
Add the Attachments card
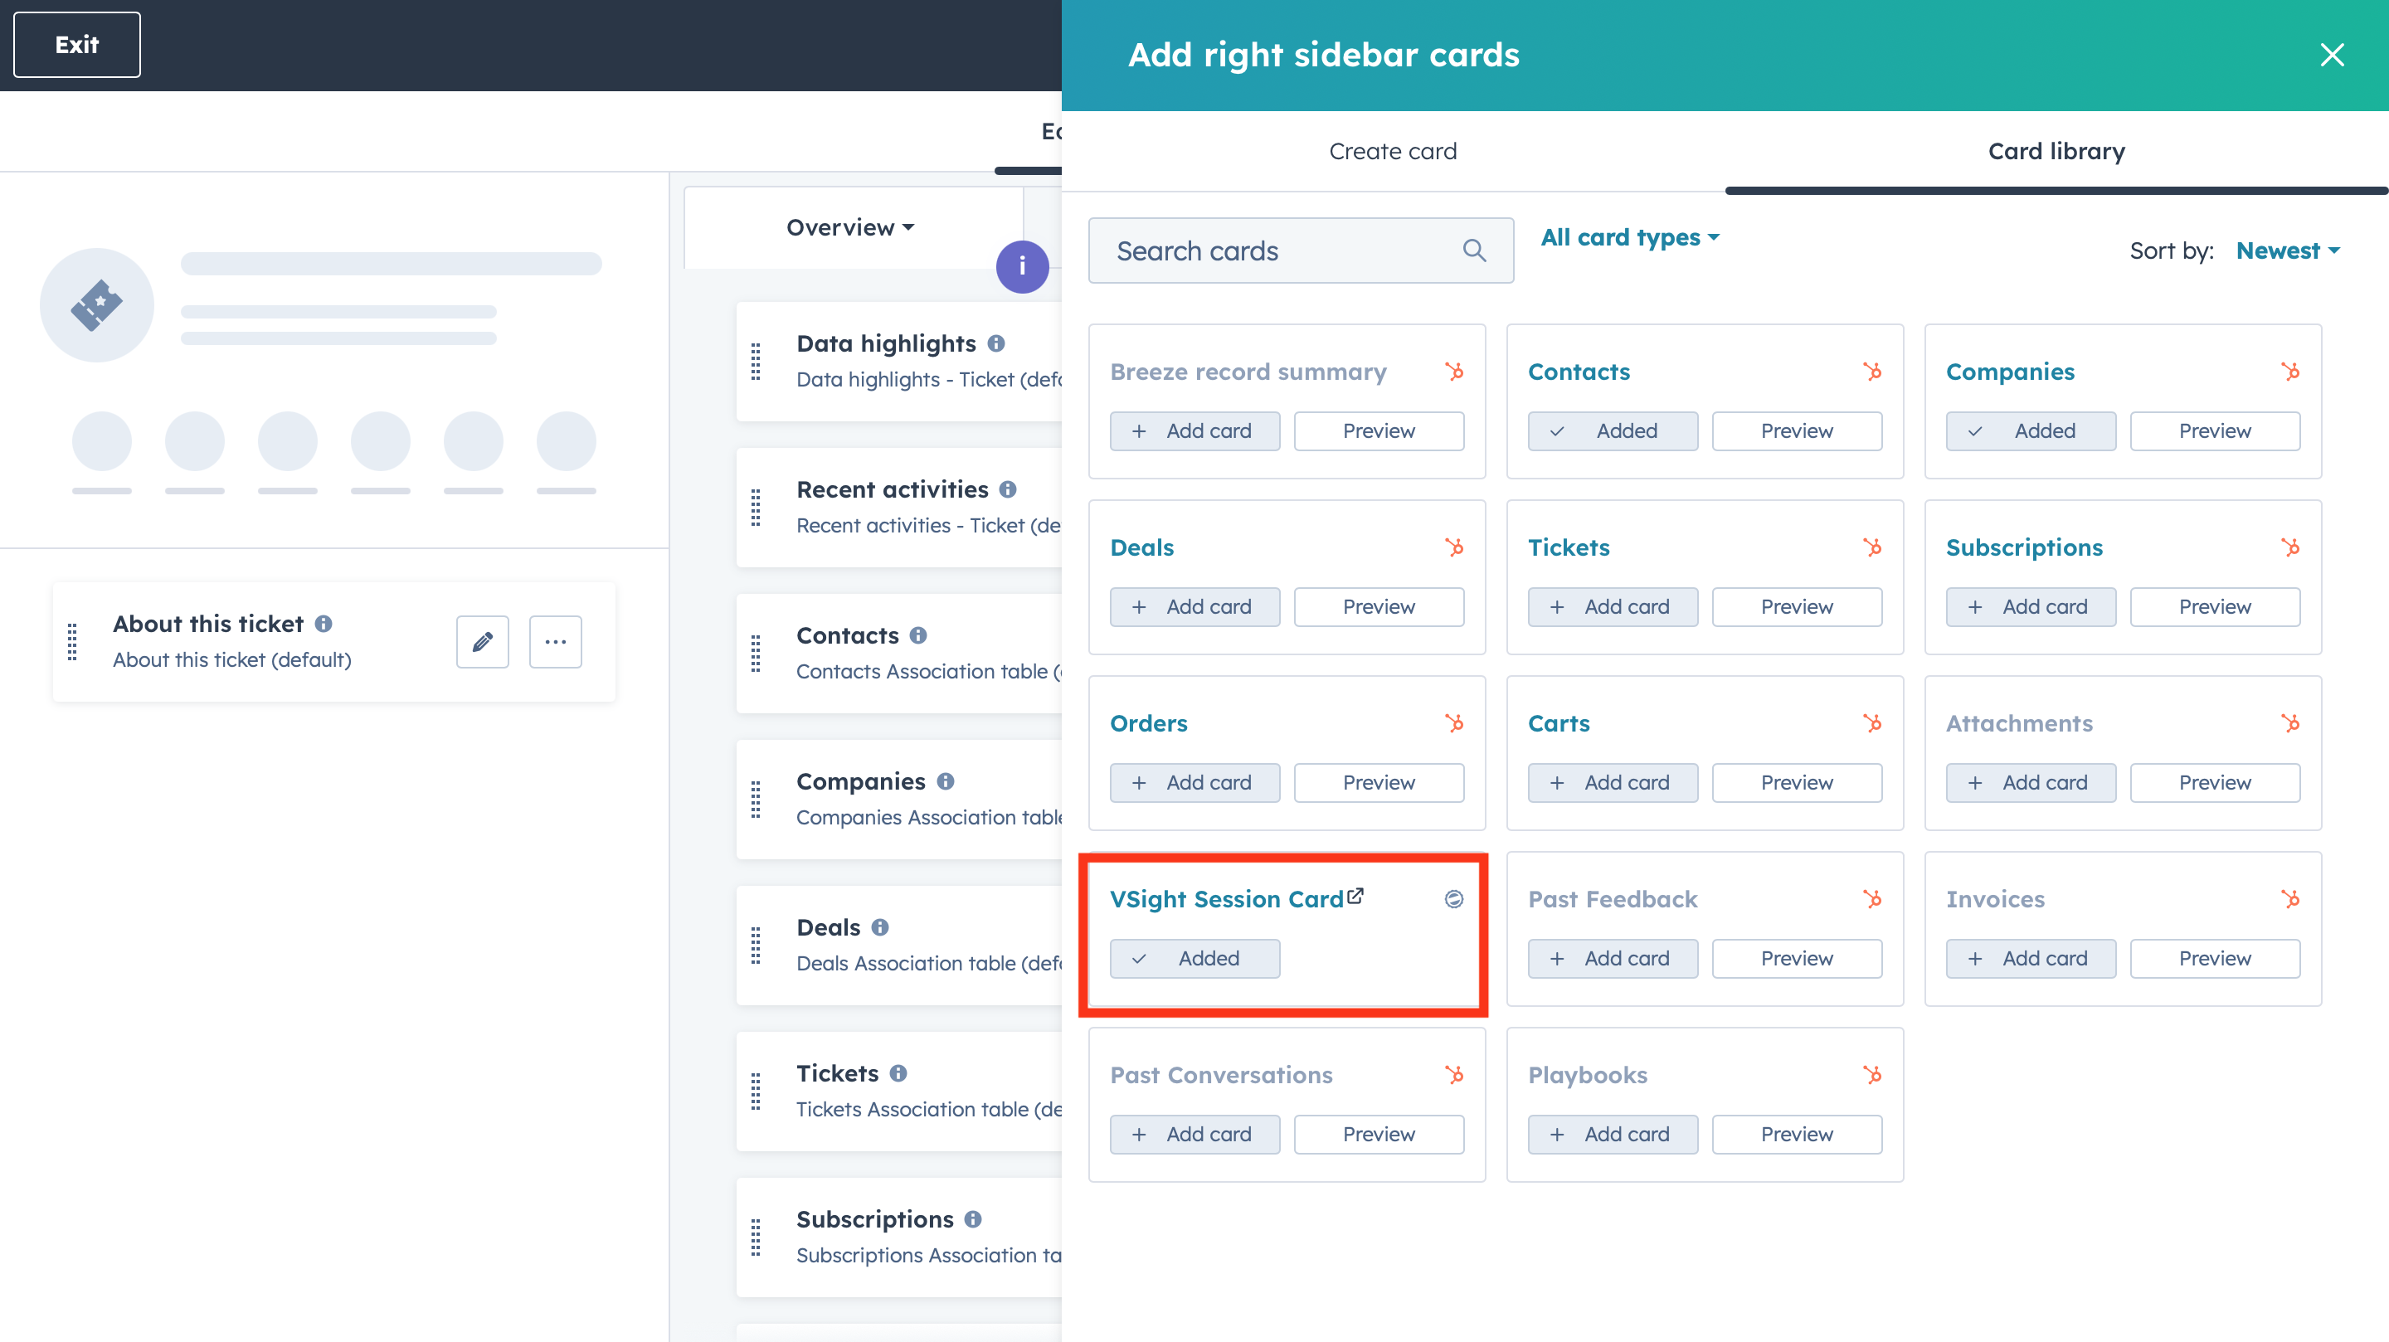point(2031,783)
